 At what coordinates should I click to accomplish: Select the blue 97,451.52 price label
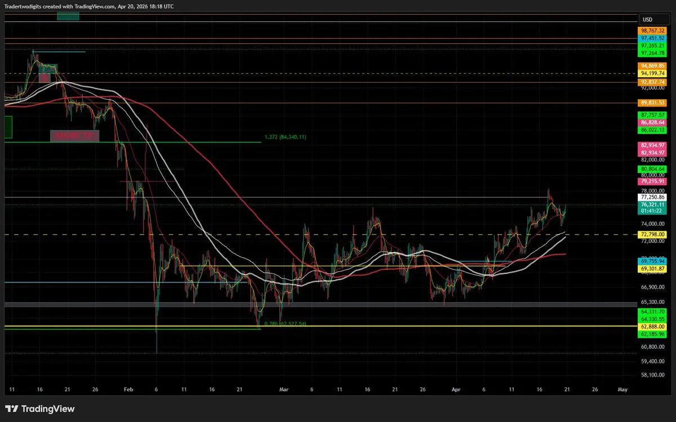pos(652,38)
